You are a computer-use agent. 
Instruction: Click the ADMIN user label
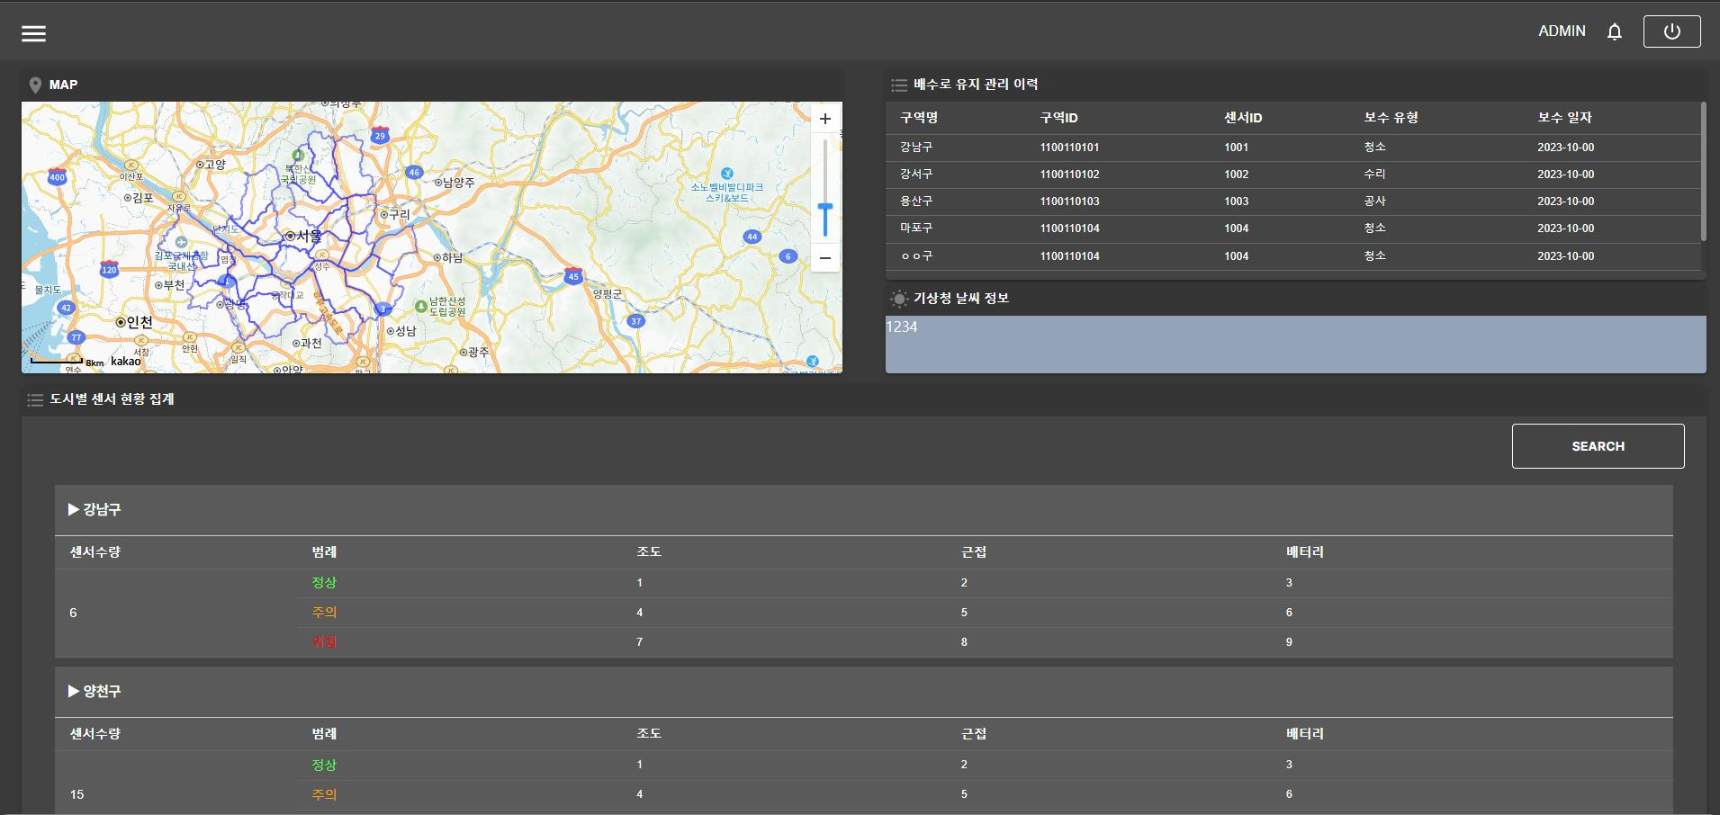pyautogui.click(x=1562, y=31)
